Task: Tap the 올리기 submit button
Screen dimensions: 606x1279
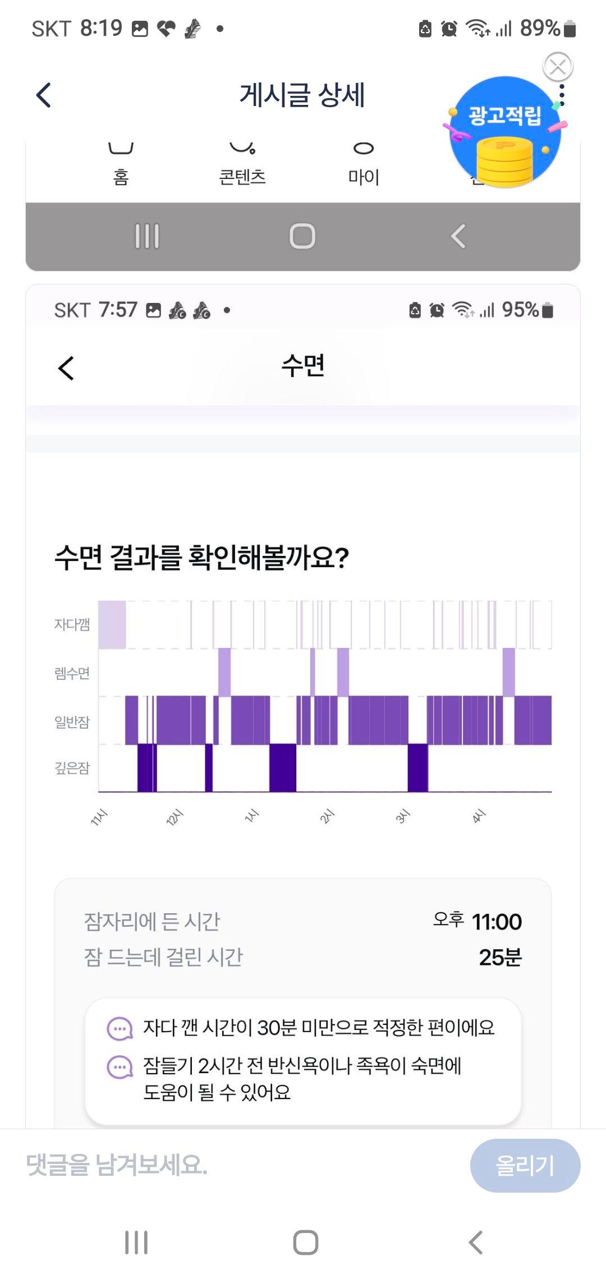Action: (x=525, y=1166)
